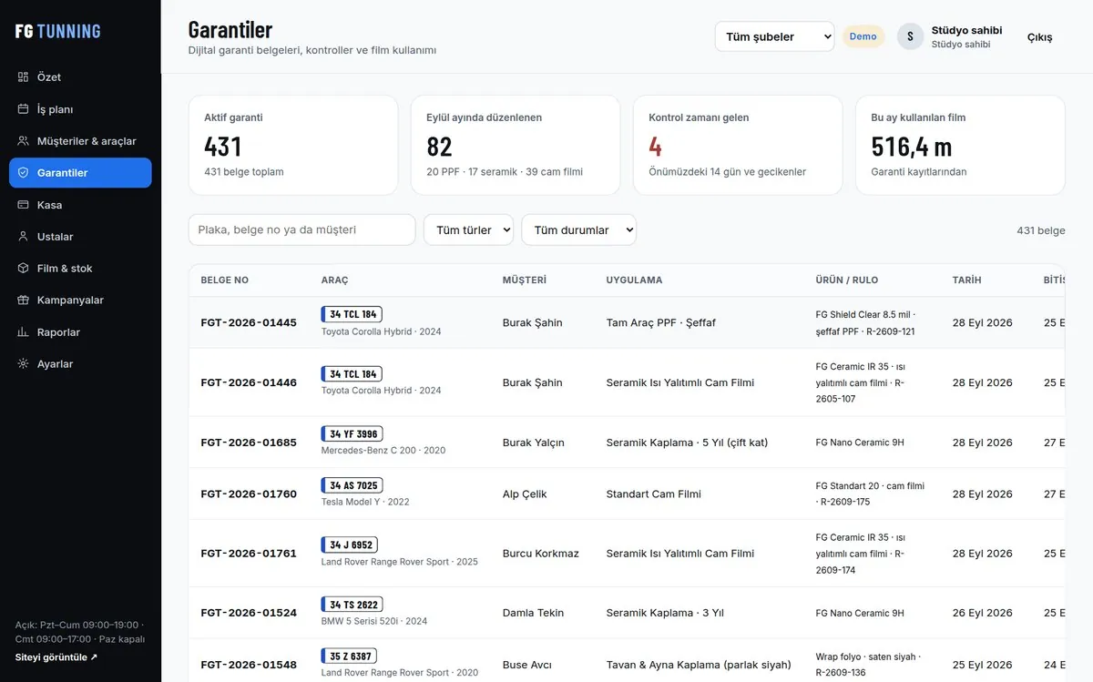Screen dimensions: 1093x682
Task: Click Seramik Kaplama · 3 Yıl application
Action: [665, 613]
